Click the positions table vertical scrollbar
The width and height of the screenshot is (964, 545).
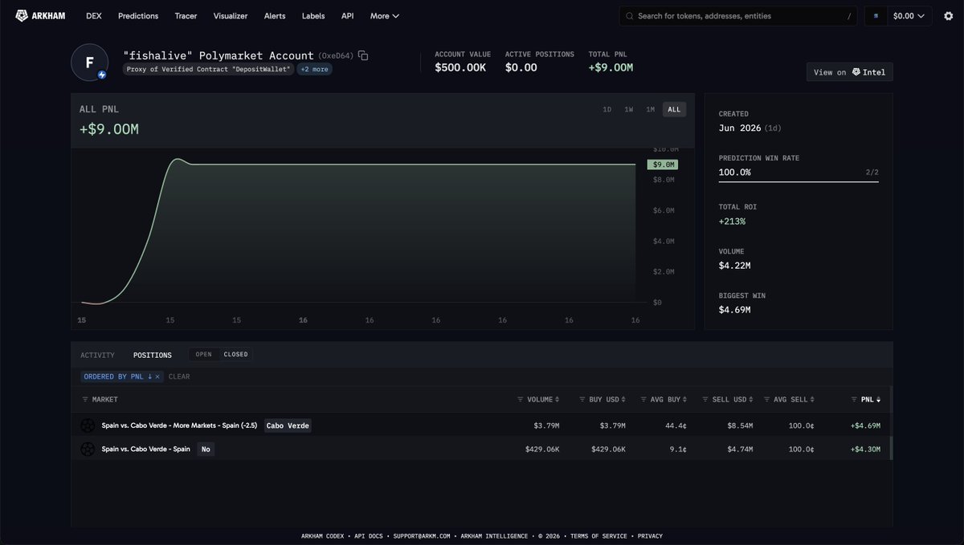891,449
